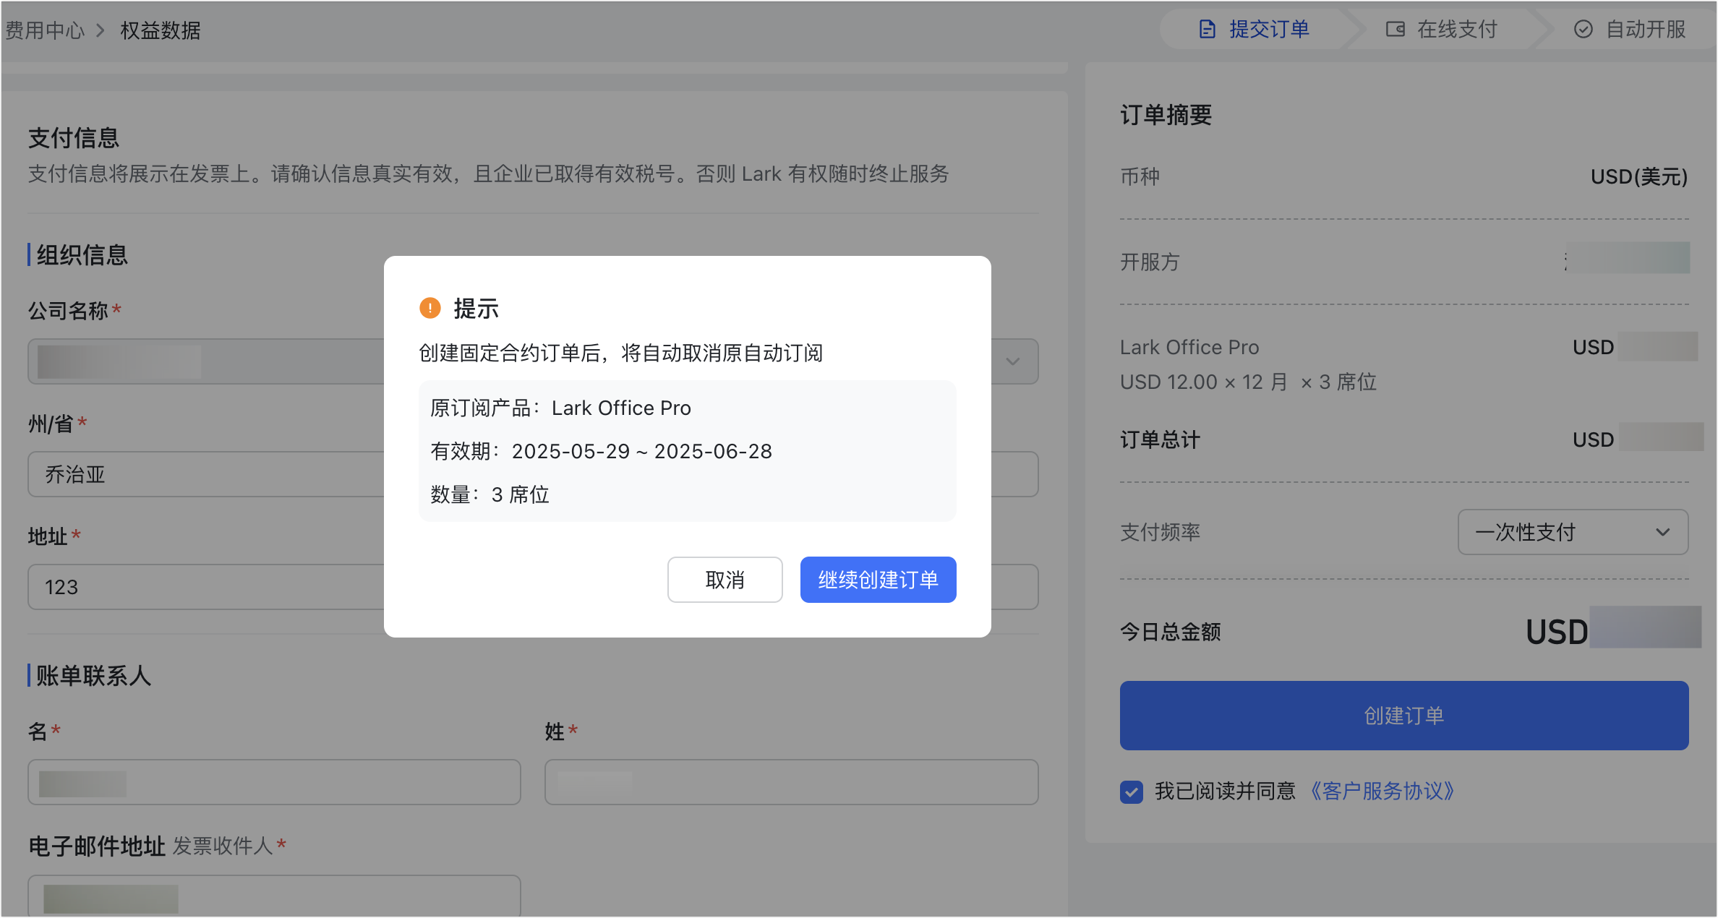Click the 有效期 2025-05-29 ~ 2025-06-28 line

coord(601,451)
